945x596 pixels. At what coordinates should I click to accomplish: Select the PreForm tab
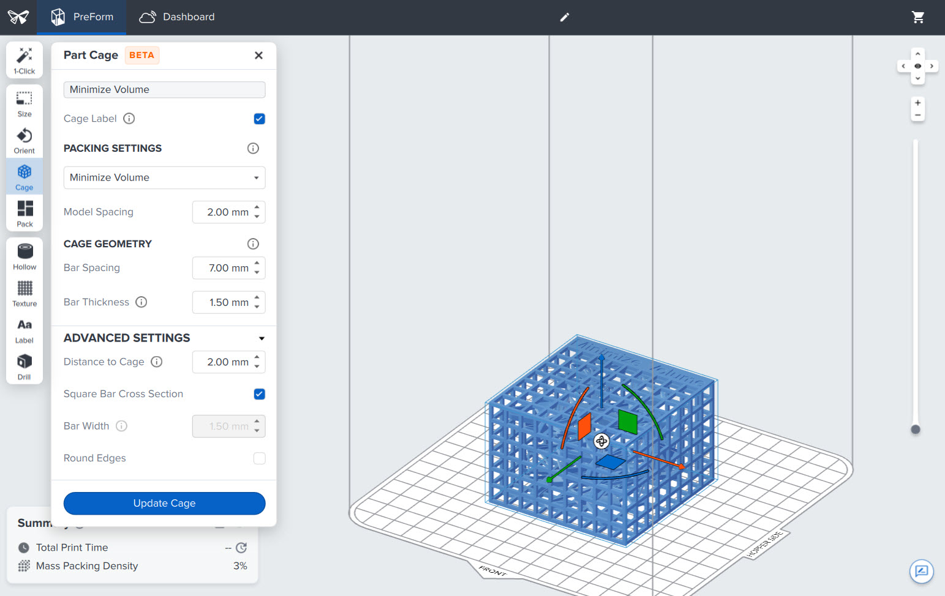click(81, 17)
